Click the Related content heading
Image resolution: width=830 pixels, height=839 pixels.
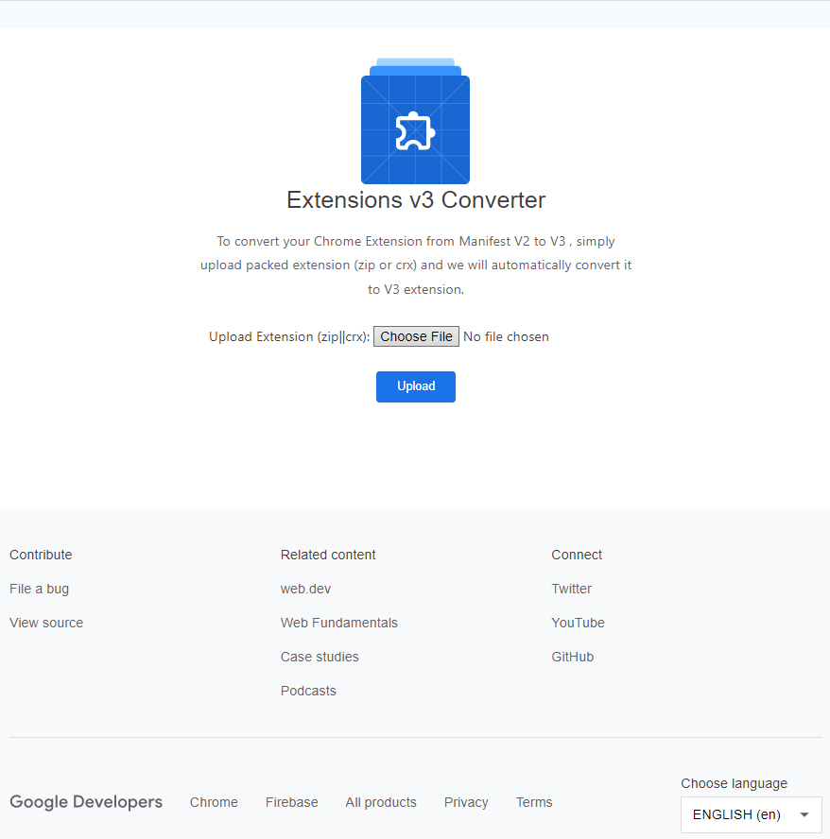[328, 555]
